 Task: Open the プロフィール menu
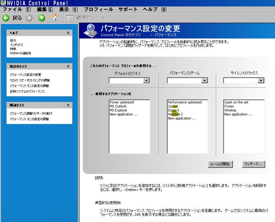click(x=98, y=9)
